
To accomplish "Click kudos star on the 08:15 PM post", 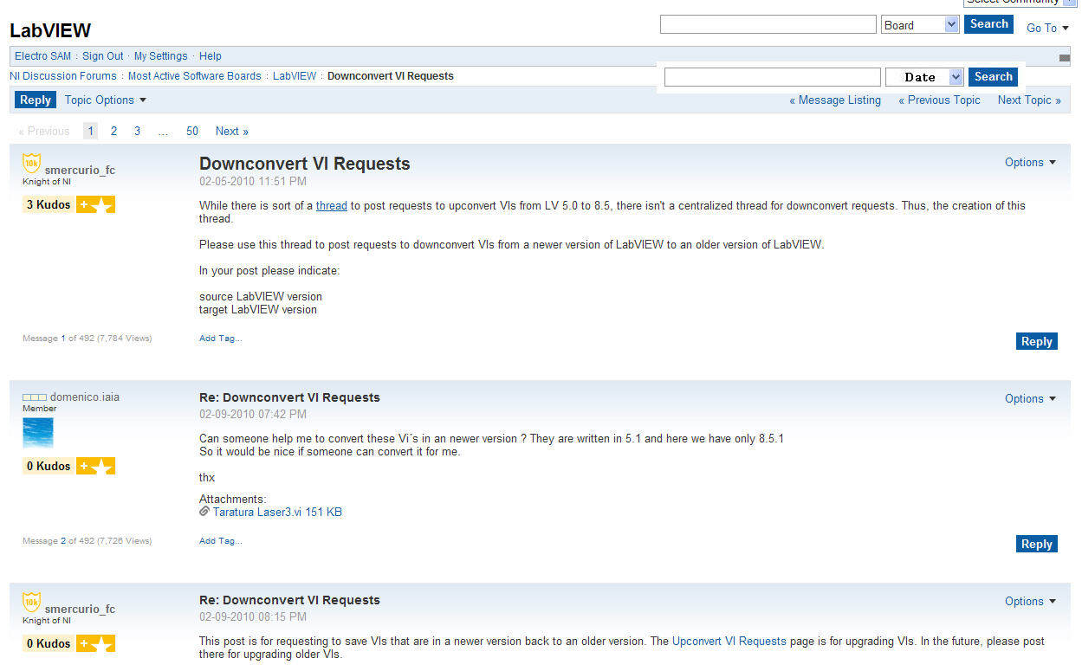I will [x=95, y=643].
